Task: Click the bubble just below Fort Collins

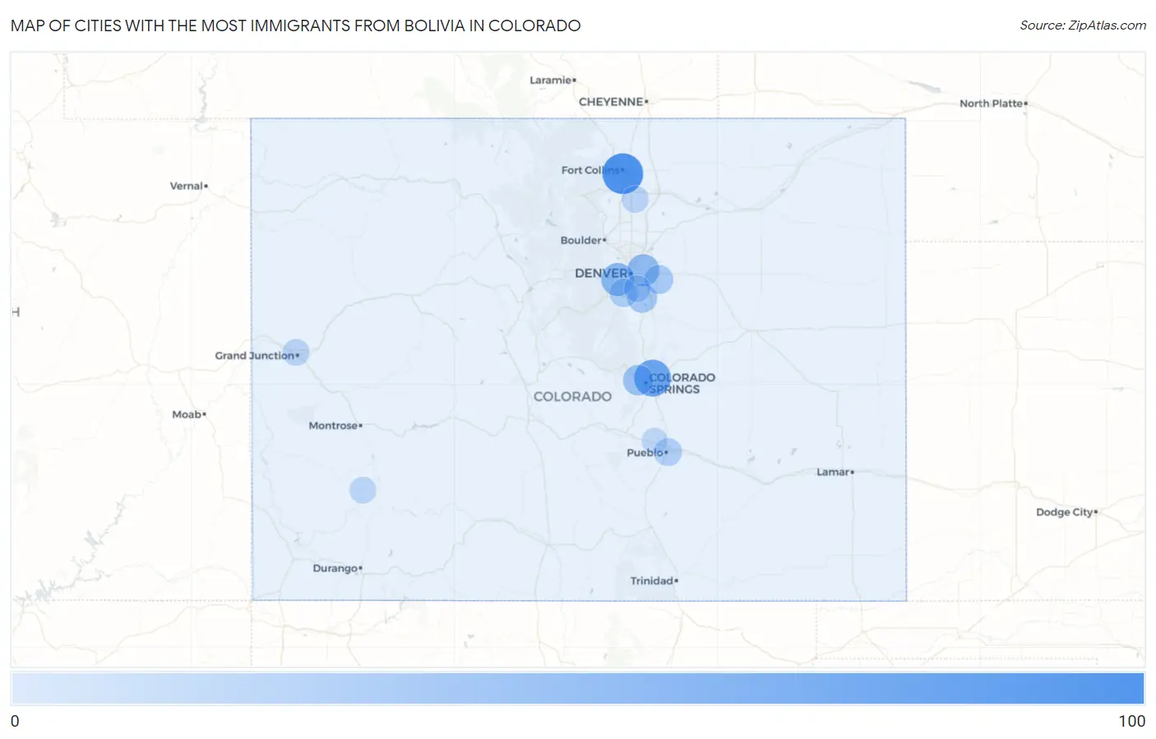Action: 635,199
